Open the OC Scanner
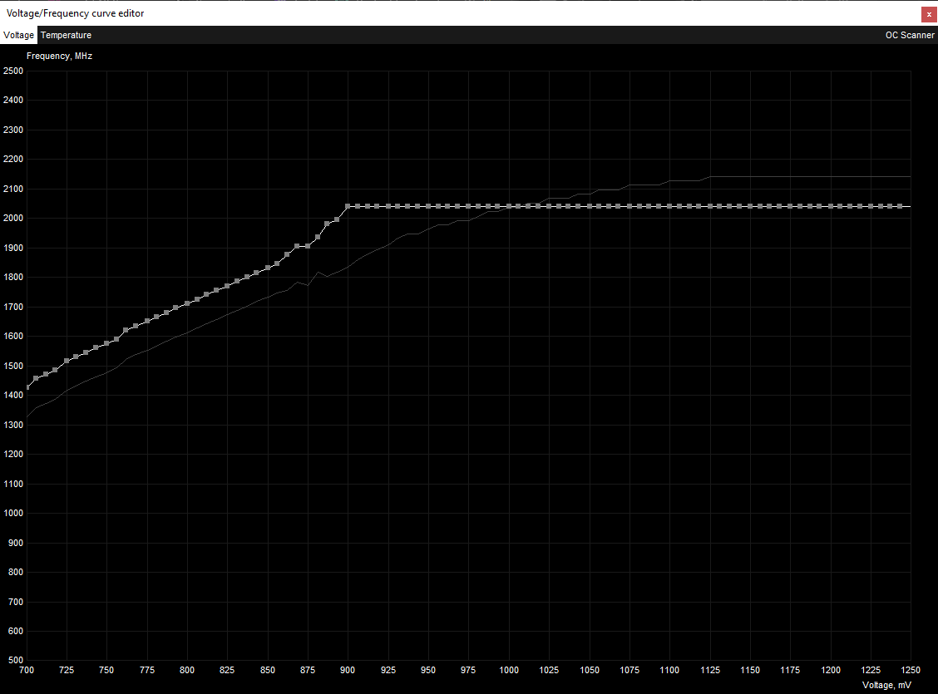 tap(909, 35)
